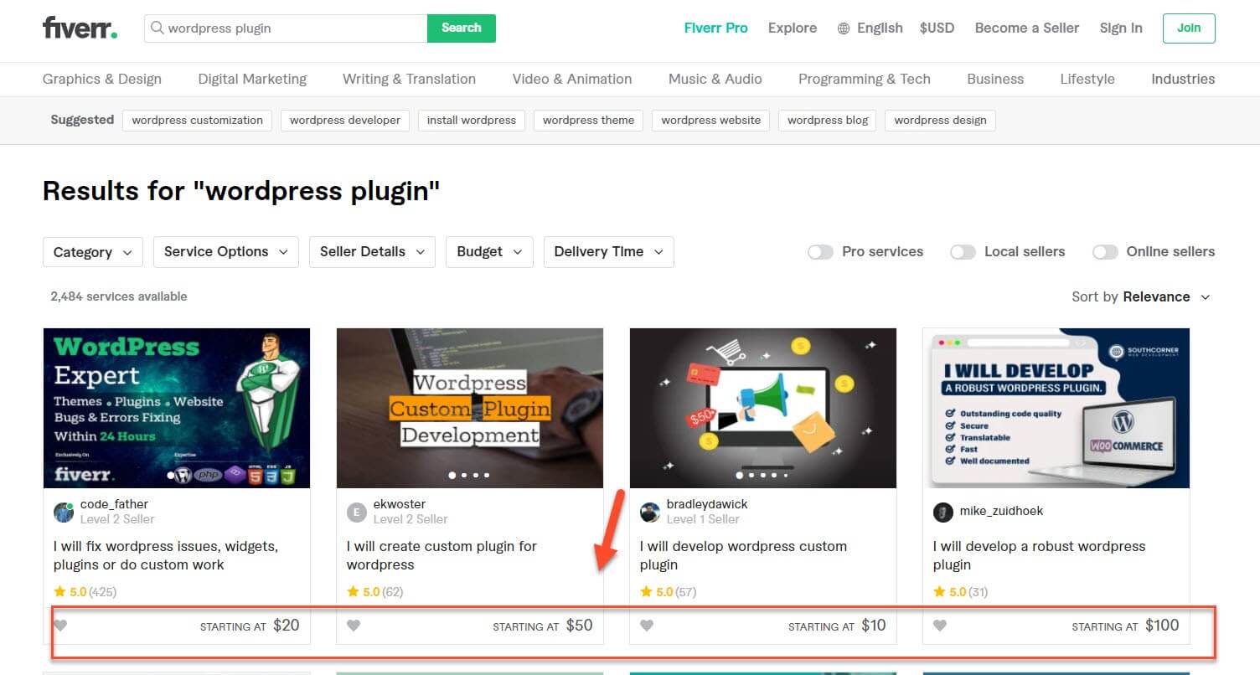The image size is (1260, 675).
Task: Open the Music & Audio category menu
Action: 715,79
